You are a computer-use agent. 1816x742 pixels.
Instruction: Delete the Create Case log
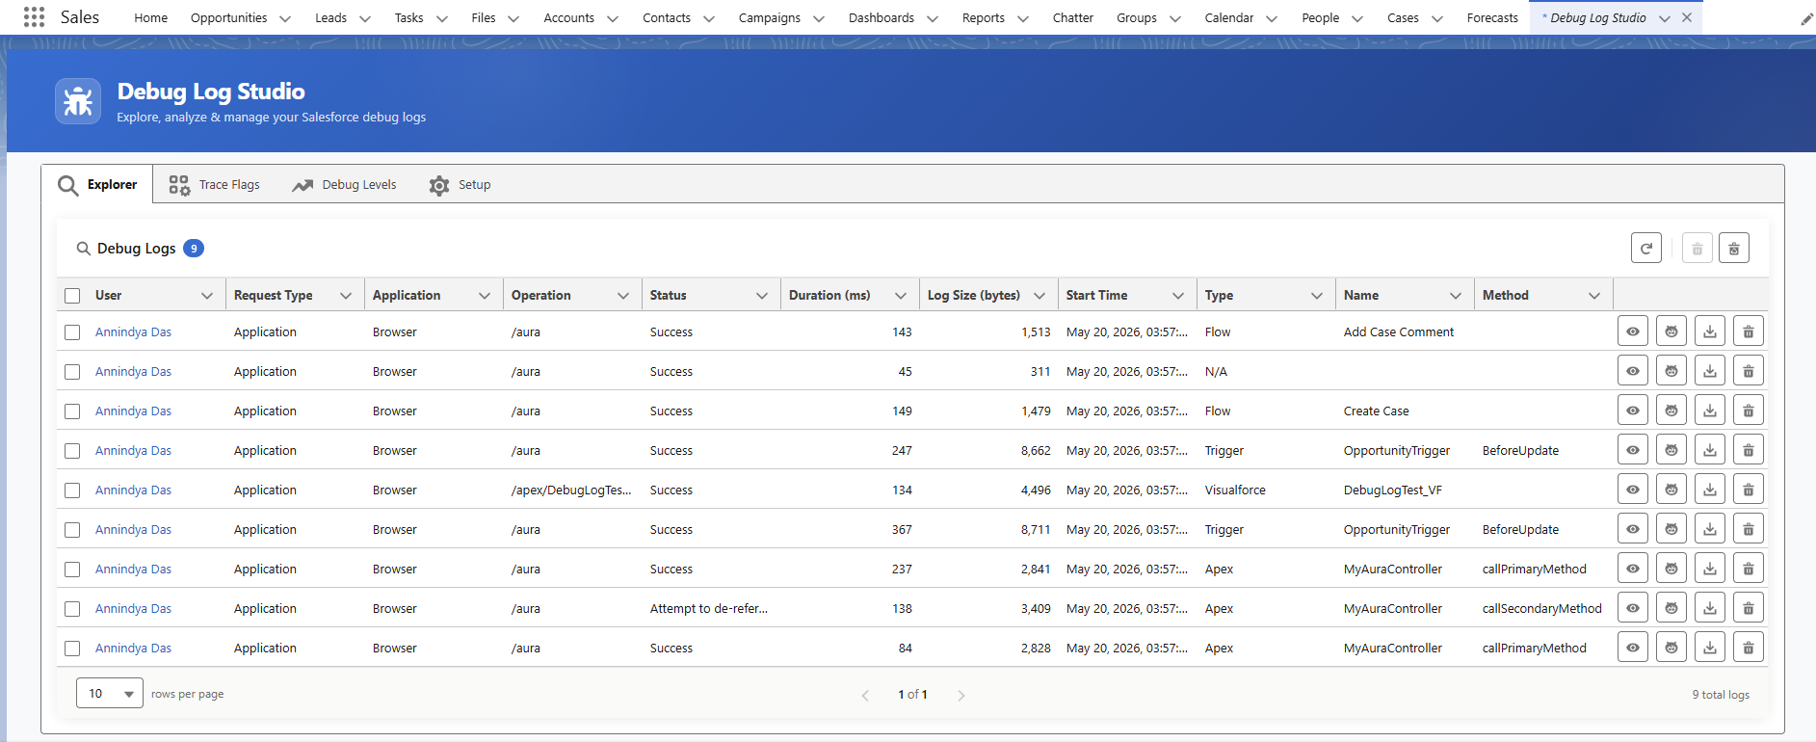tap(1749, 411)
